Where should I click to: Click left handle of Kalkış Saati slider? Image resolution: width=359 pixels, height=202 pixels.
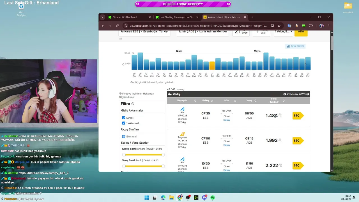pyautogui.click(x=124, y=155)
